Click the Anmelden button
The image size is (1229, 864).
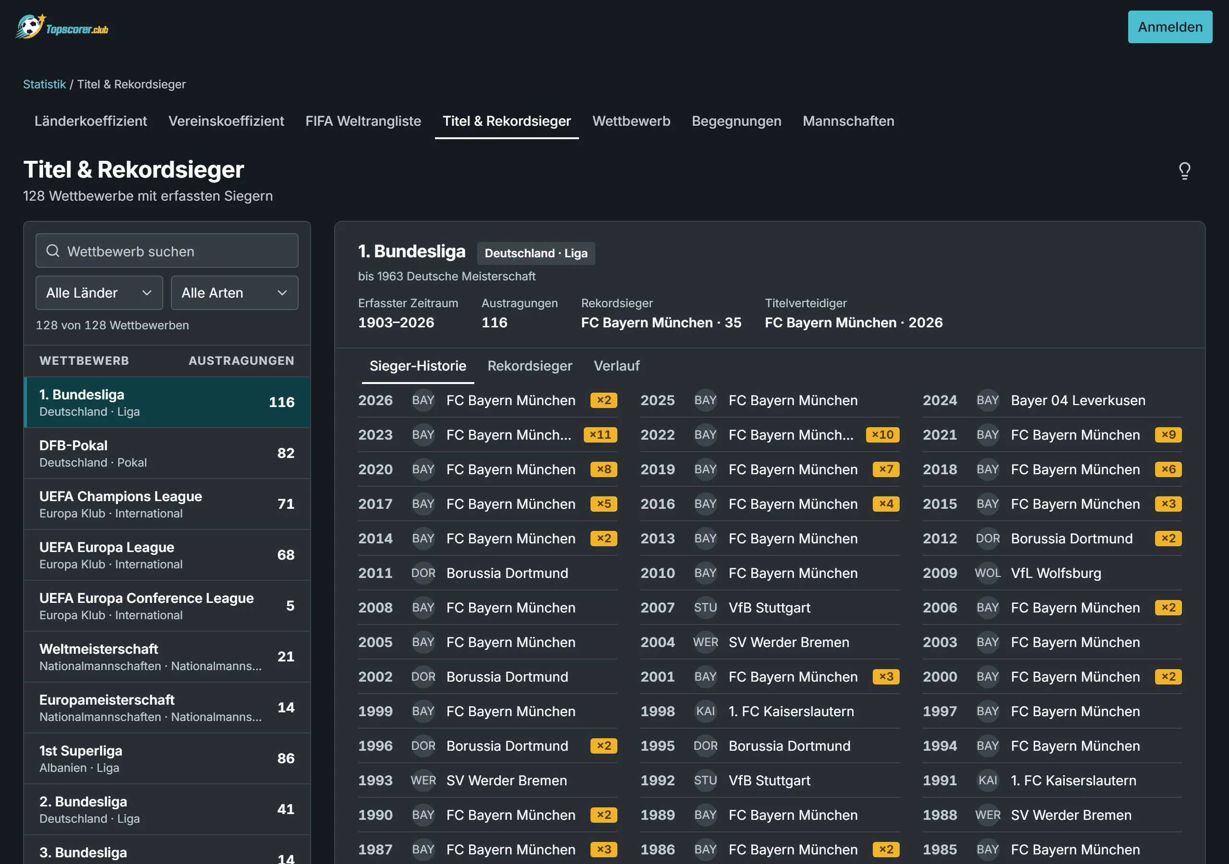pos(1169,27)
